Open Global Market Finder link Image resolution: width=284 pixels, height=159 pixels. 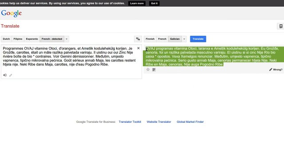190,122
